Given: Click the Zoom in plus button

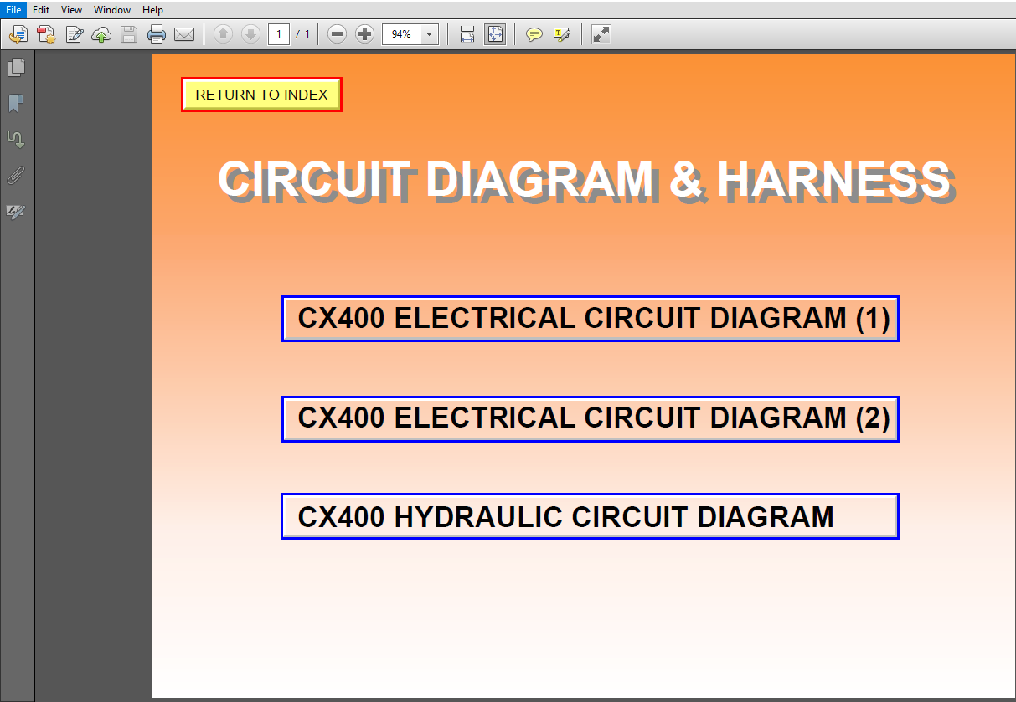Looking at the screenshot, I should [x=364, y=34].
